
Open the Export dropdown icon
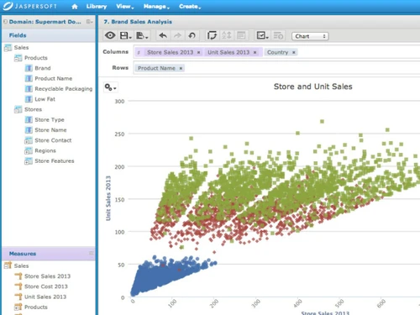point(142,35)
